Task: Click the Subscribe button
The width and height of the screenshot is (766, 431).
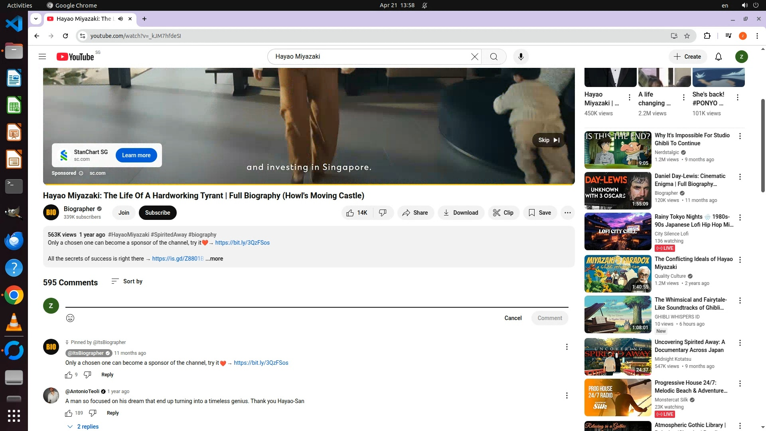Action: pyautogui.click(x=157, y=213)
